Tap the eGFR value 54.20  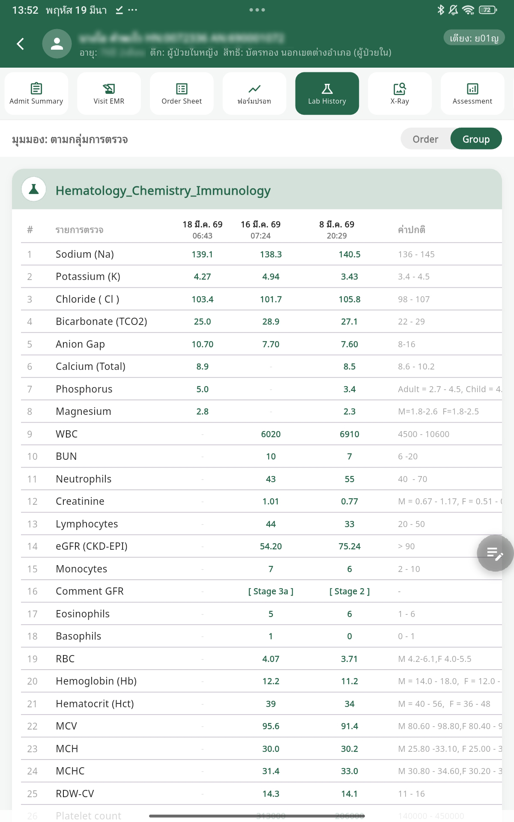click(x=271, y=546)
